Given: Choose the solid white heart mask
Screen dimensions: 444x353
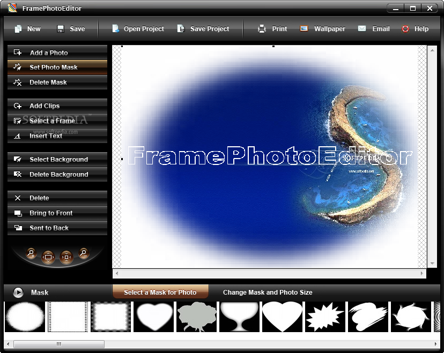Looking at the screenshot, I should (x=282, y=317).
